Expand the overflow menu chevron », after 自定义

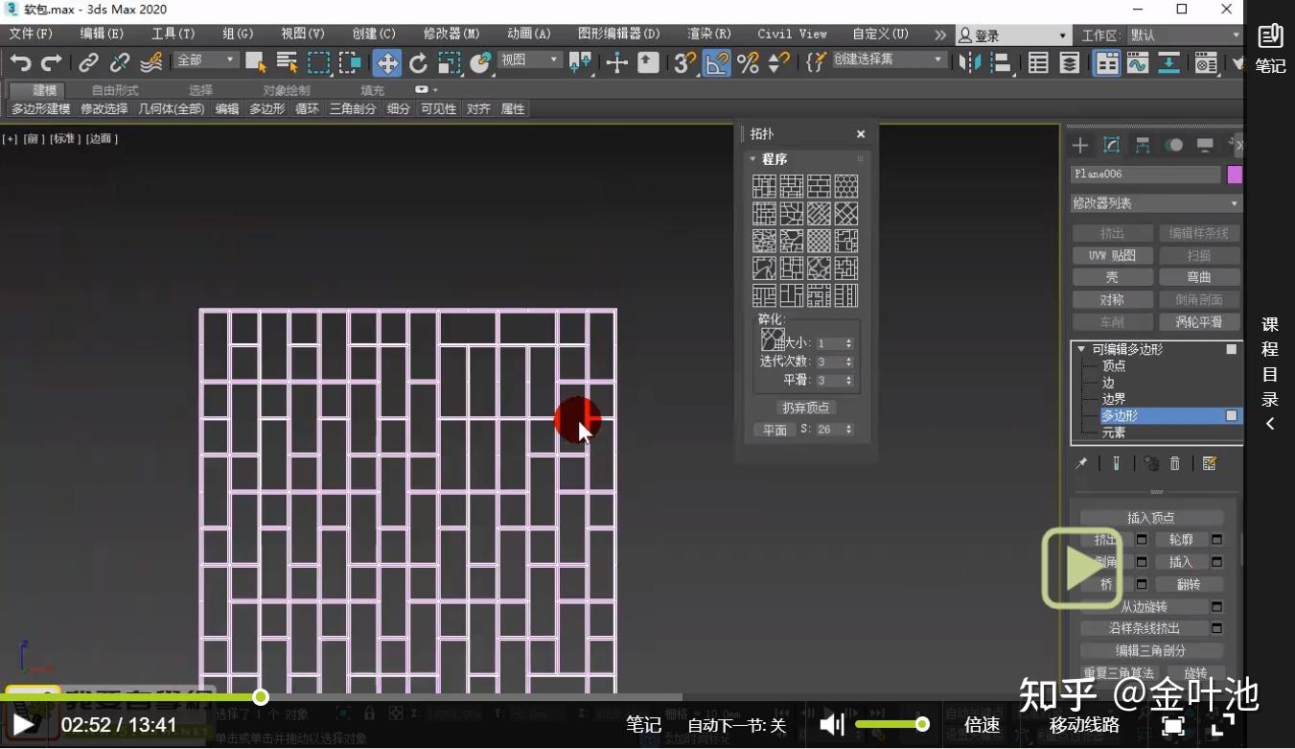940,35
